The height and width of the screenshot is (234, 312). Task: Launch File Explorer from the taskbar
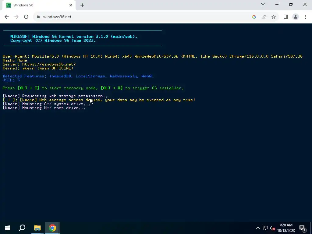pos(37,228)
